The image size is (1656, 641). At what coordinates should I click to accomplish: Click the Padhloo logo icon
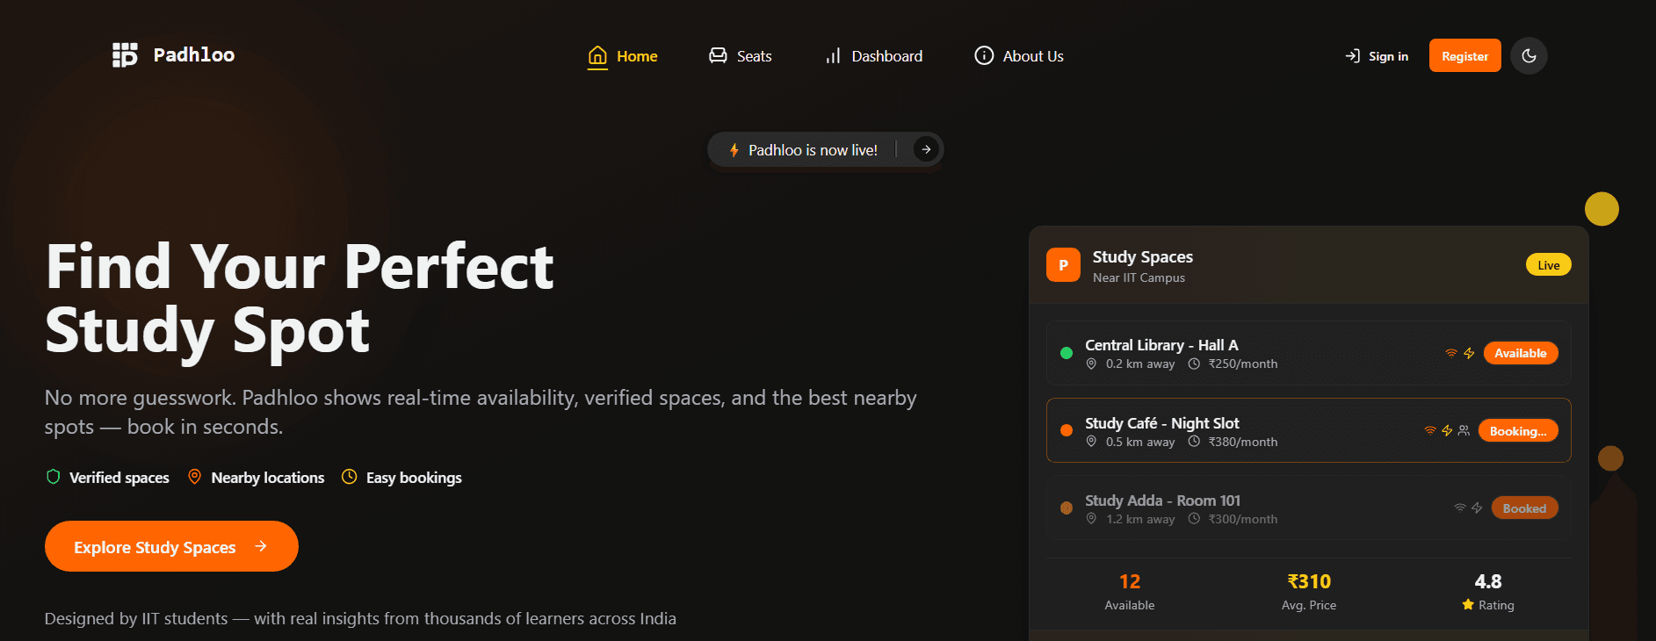coord(126,54)
